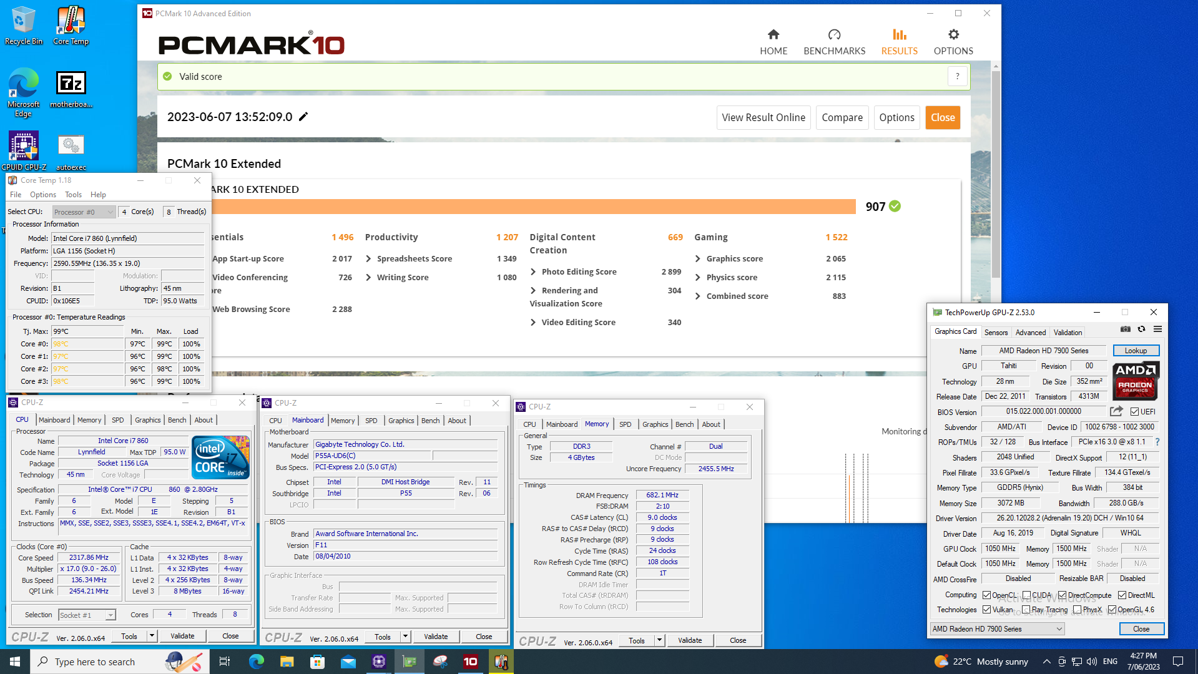Viewport: 1198px width, 674px height.
Task: Expand Photo Editing Score details
Action: [533, 272]
